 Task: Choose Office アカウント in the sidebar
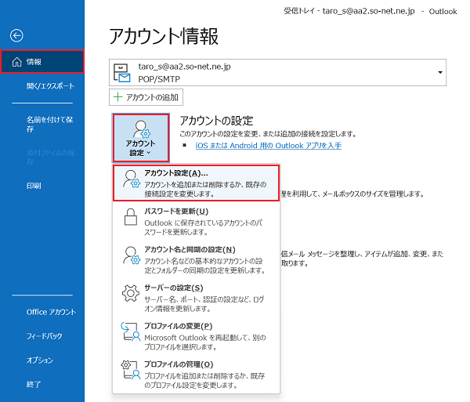pos(51,312)
